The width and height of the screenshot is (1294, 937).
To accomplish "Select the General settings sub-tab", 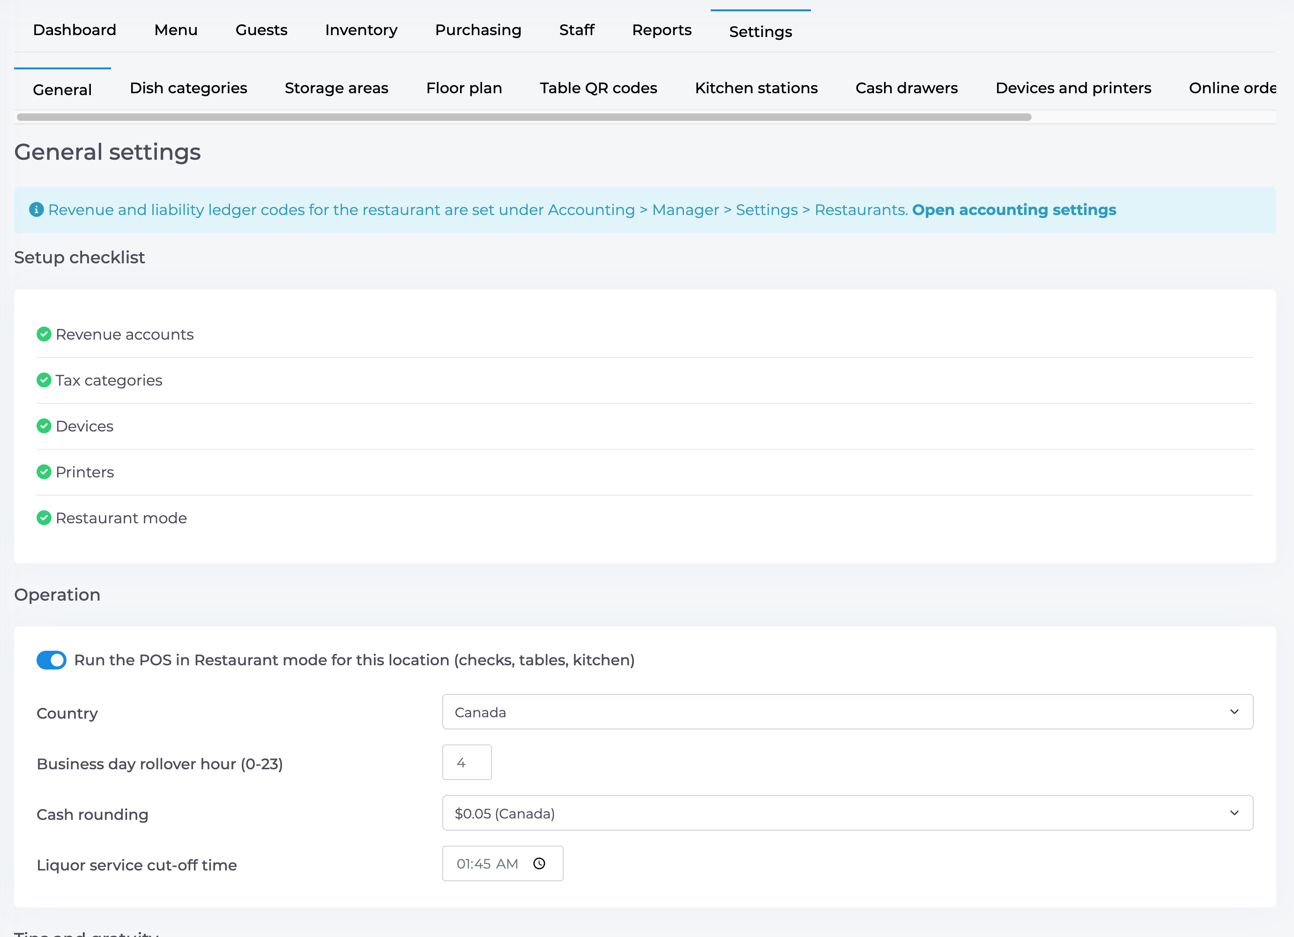I will (62, 89).
